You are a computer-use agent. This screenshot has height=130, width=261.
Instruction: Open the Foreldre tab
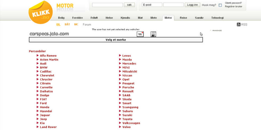tap(78, 18)
